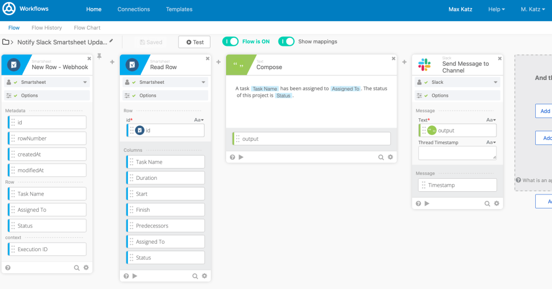Click play icon on Send Message card

[427, 204]
